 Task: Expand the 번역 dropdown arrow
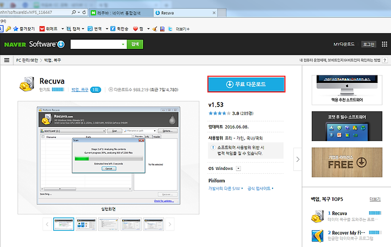(x=107, y=29)
